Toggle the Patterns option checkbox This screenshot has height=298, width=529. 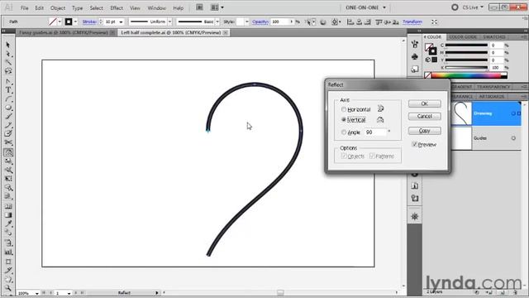372,156
